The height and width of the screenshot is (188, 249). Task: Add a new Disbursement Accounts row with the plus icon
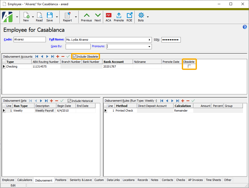(58, 56)
